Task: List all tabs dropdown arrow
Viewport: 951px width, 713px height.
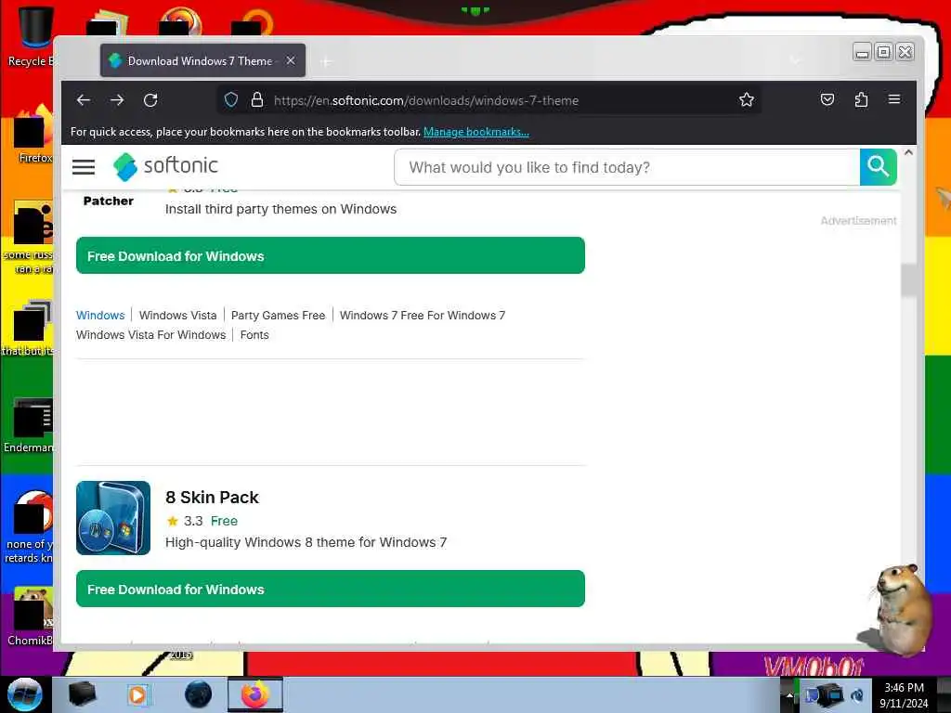Action: (x=796, y=60)
